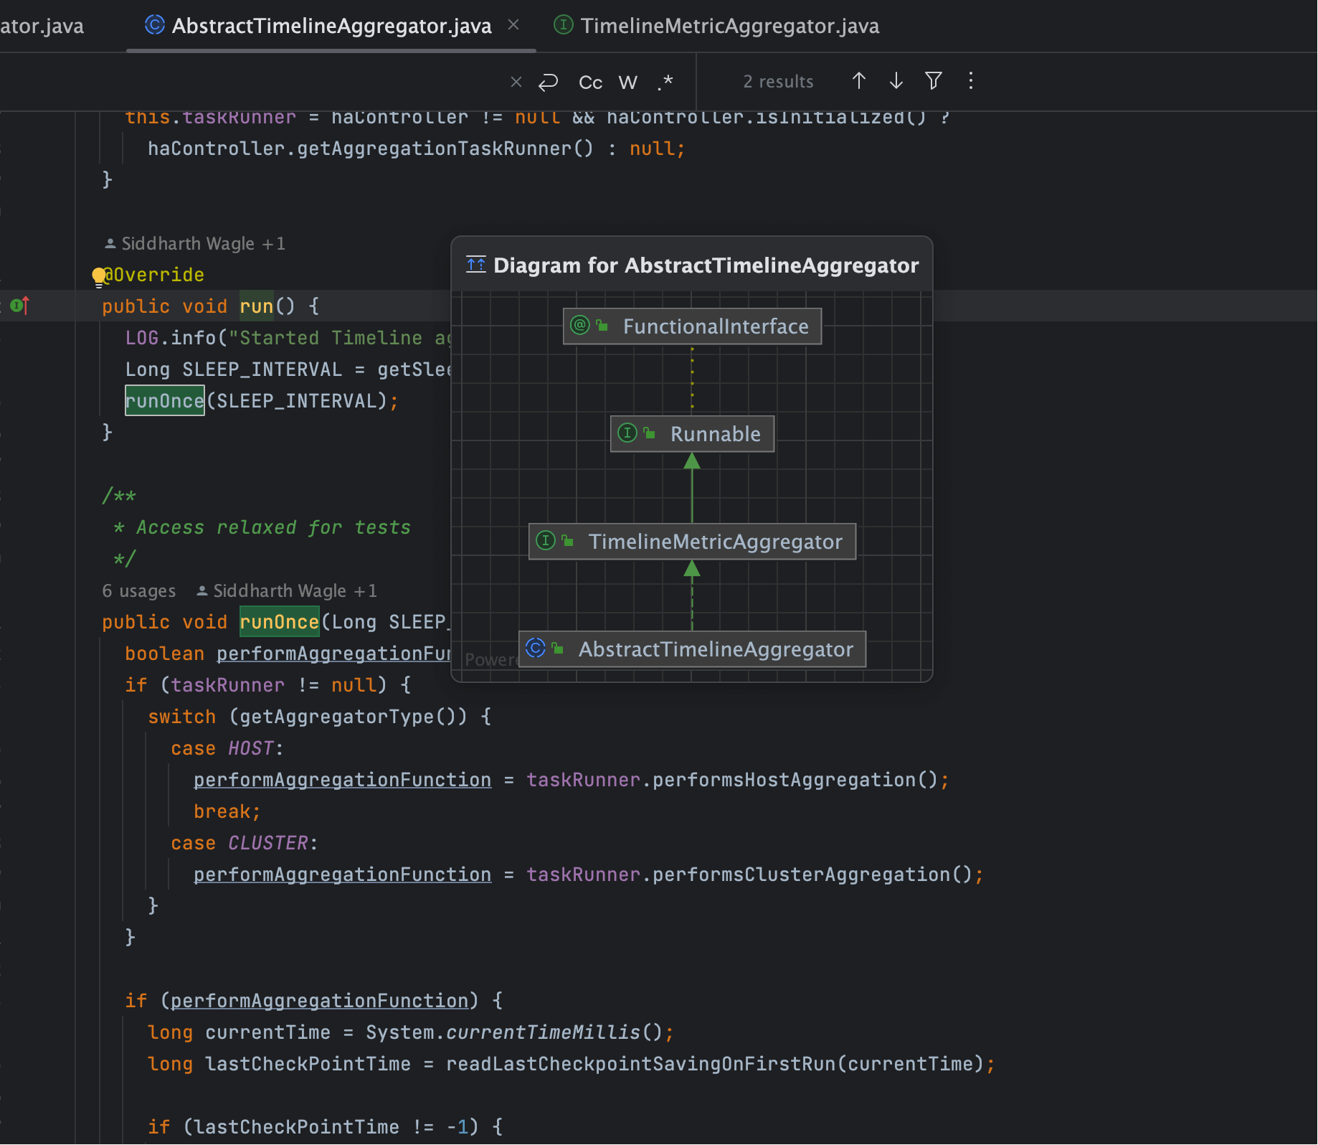Toggle Match Case (Cc) search option
1318x1145 pixels.
[590, 83]
